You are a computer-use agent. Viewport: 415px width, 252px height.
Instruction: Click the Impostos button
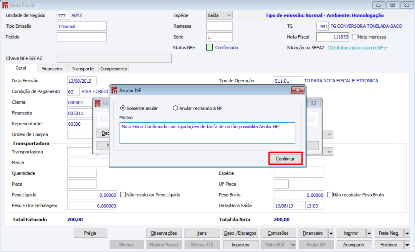click(240, 245)
